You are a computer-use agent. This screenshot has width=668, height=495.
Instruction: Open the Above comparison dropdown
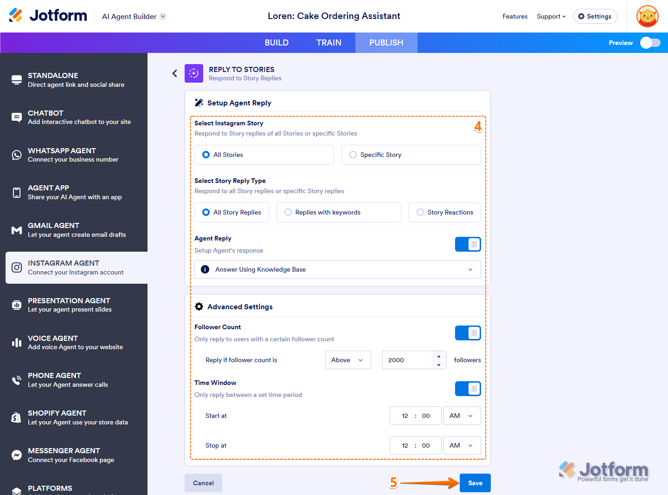click(348, 360)
